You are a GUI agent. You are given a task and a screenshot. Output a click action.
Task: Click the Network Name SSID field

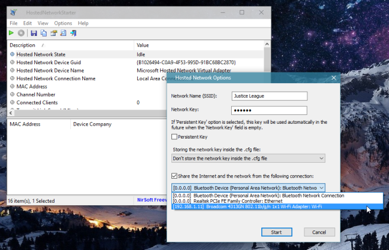click(x=270, y=96)
